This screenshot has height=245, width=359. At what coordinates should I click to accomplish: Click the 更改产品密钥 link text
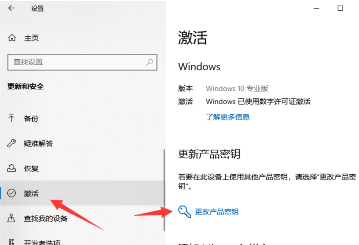coord(217,212)
